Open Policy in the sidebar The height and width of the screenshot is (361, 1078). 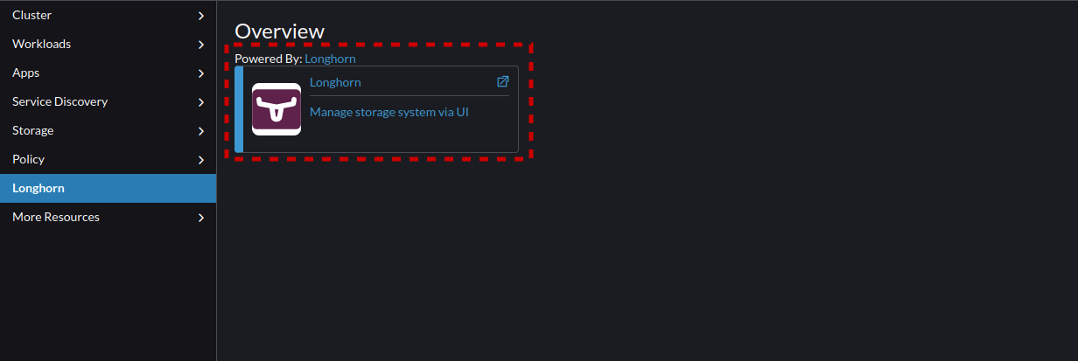click(x=108, y=159)
